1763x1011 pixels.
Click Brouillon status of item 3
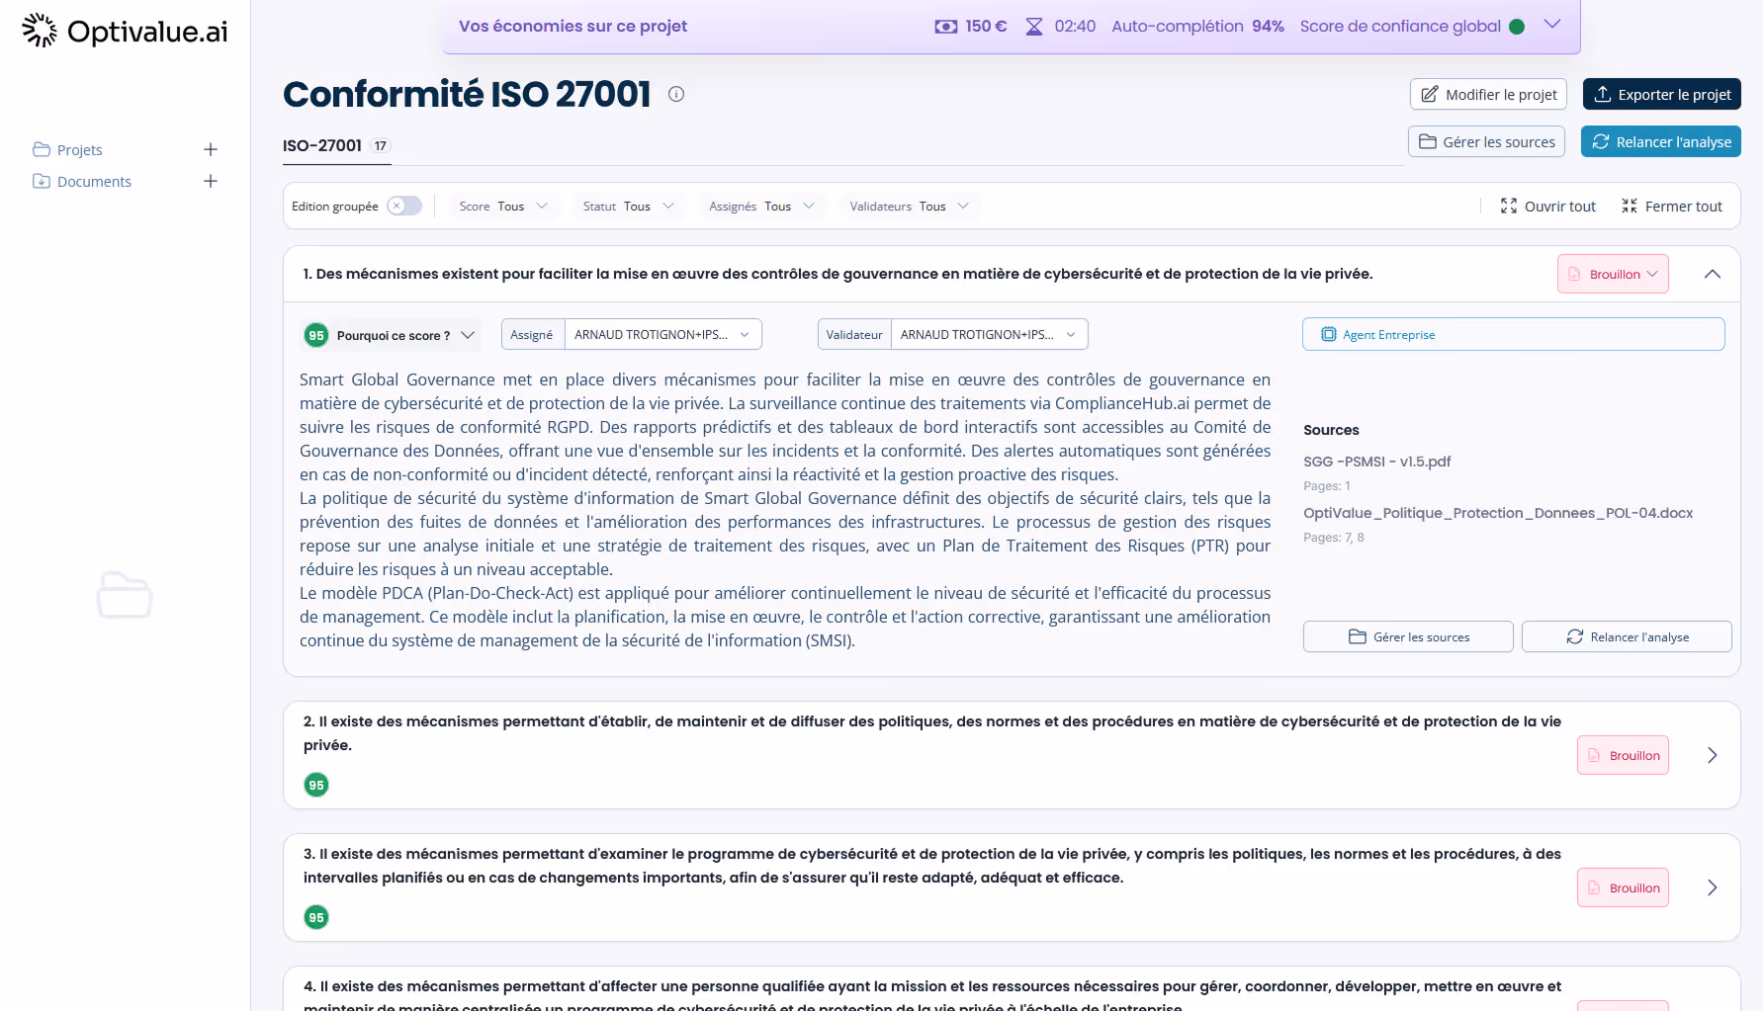point(1623,887)
